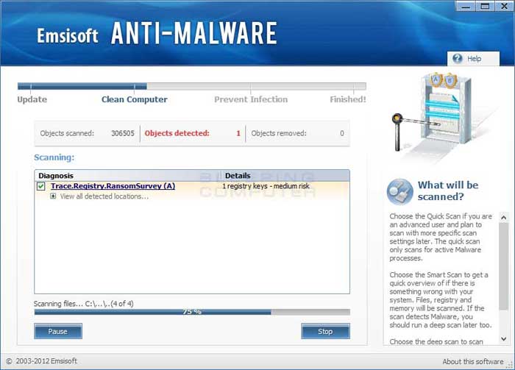
Task: Click the window resize grip icon
Action: (510, 364)
